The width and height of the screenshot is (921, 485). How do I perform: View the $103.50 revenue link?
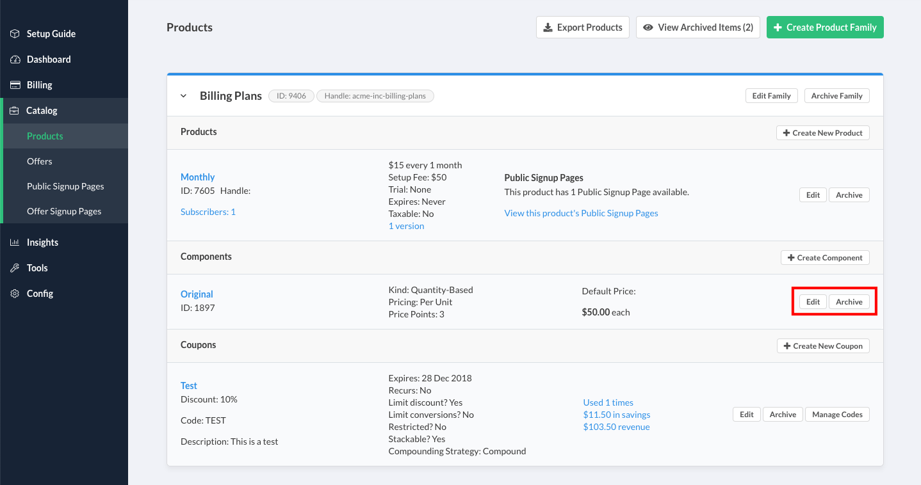(x=616, y=427)
